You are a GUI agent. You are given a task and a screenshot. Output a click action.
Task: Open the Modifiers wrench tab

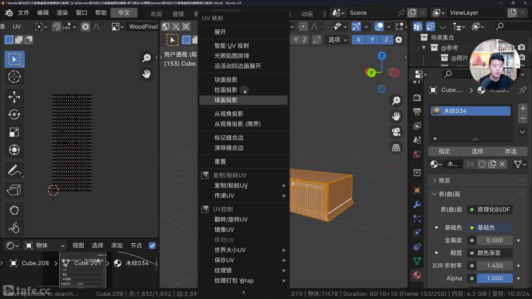click(x=417, y=204)
